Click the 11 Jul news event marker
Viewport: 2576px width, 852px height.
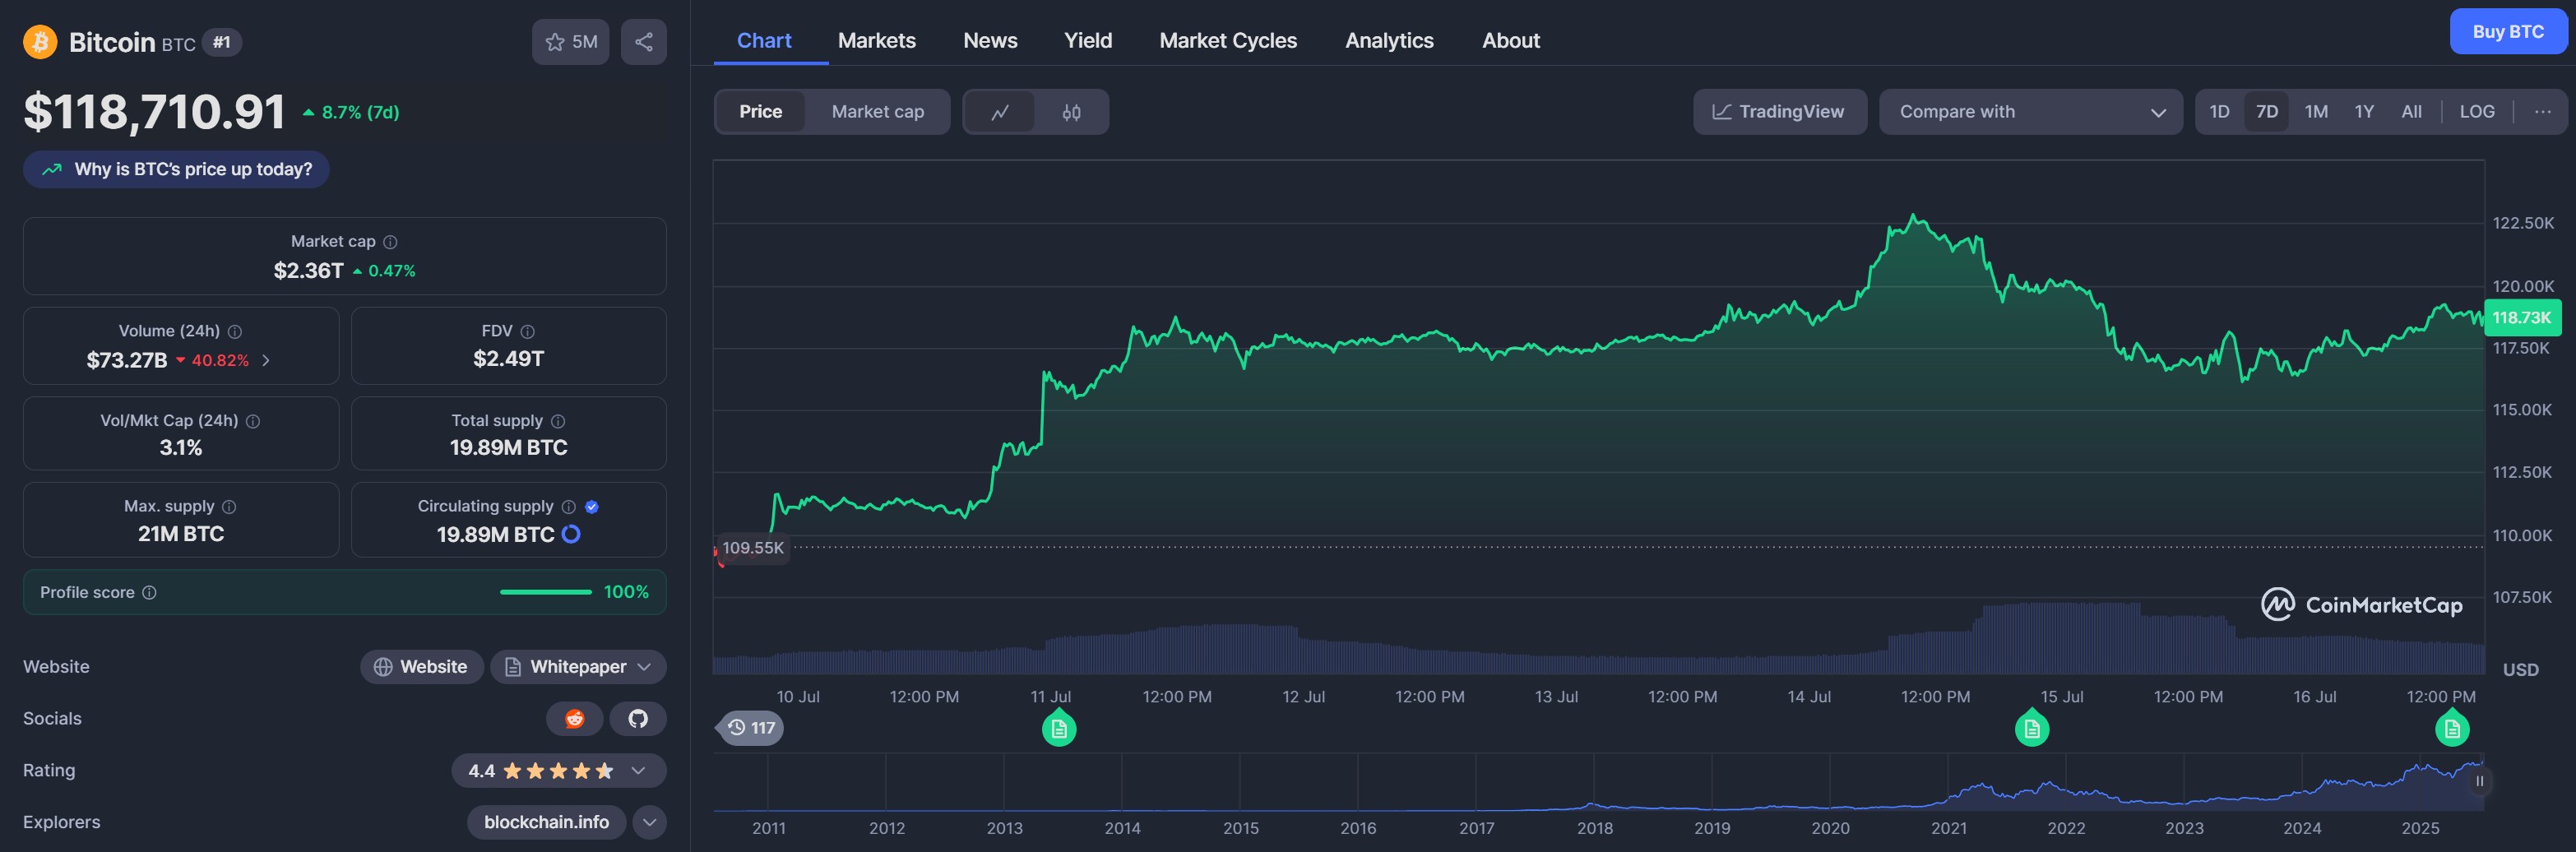pos(1059,728)
